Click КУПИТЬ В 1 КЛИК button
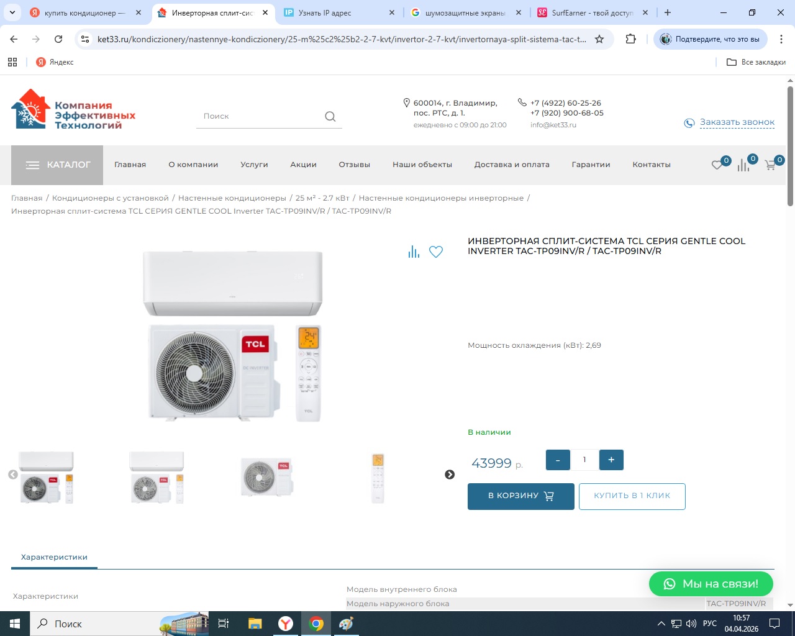The image size is (795, 636). [x=632, y=496]
